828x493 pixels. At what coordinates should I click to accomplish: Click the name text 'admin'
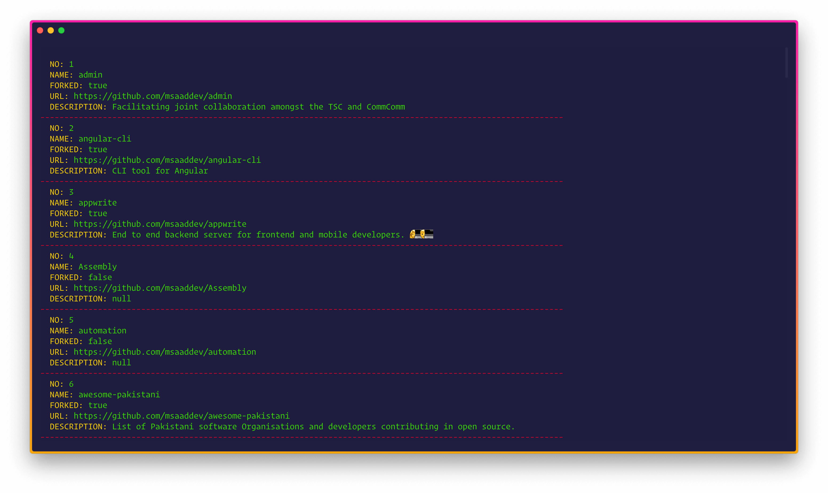(x=90, y=75)
